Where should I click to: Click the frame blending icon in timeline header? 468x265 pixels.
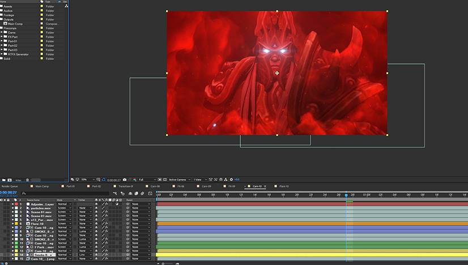click(136, 194)
